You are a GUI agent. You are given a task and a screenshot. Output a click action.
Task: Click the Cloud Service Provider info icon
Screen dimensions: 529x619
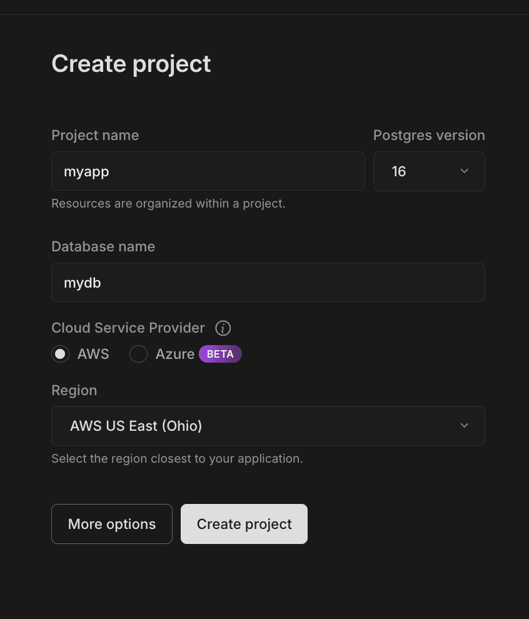[223, 328]
